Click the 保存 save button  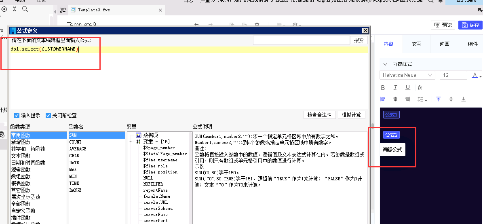(470, 25)
